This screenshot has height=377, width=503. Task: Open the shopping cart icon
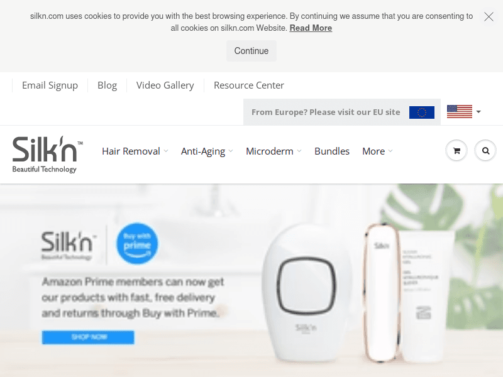(456, 151)
